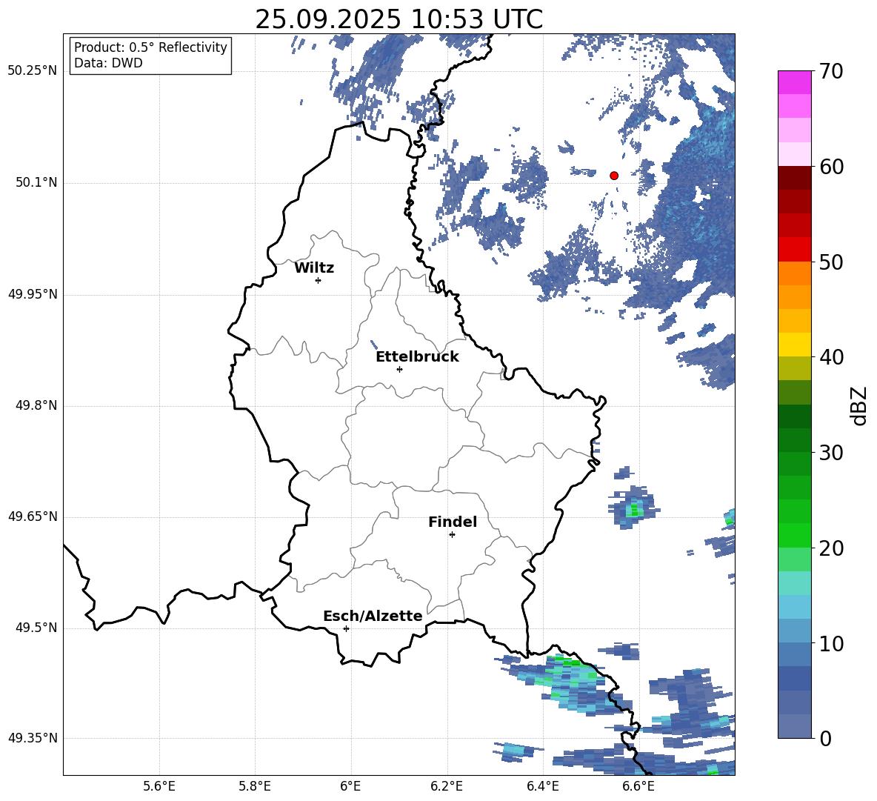Pick the bright green swatch at 20
Viewport: 877px width, 801px height.
(795, 536)
